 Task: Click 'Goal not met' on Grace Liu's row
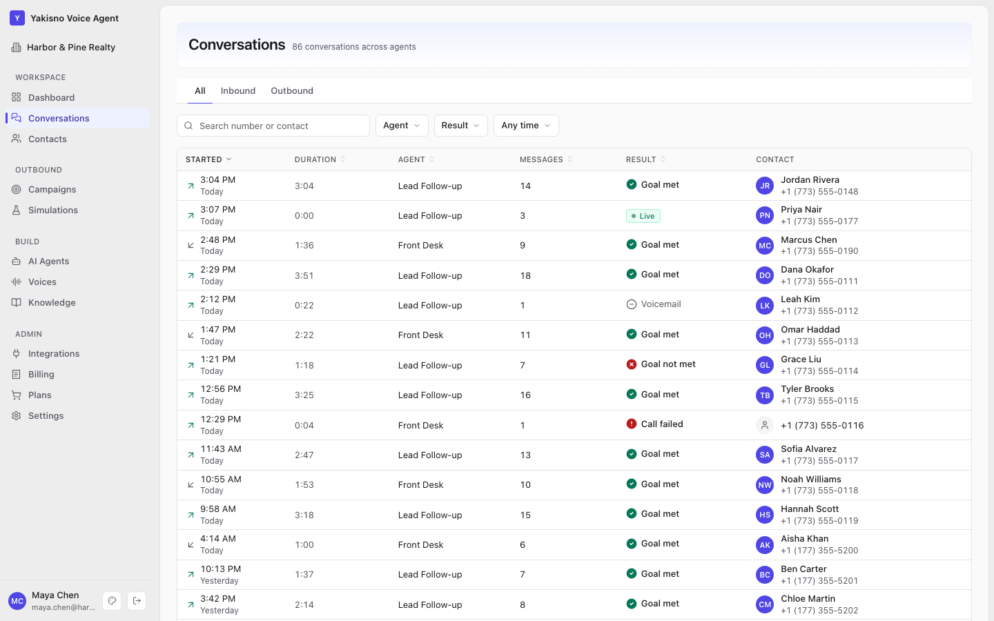tap(661, 364)
